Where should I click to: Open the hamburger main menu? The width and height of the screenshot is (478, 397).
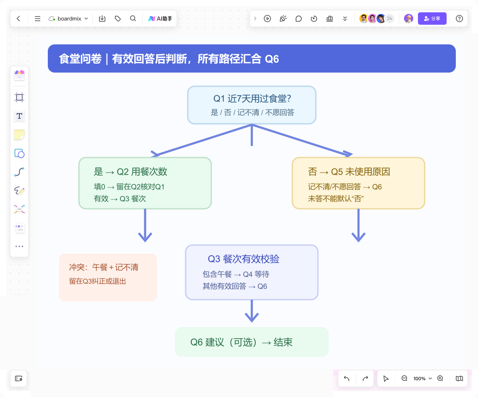pyautogui.click(x=38, y=19)
